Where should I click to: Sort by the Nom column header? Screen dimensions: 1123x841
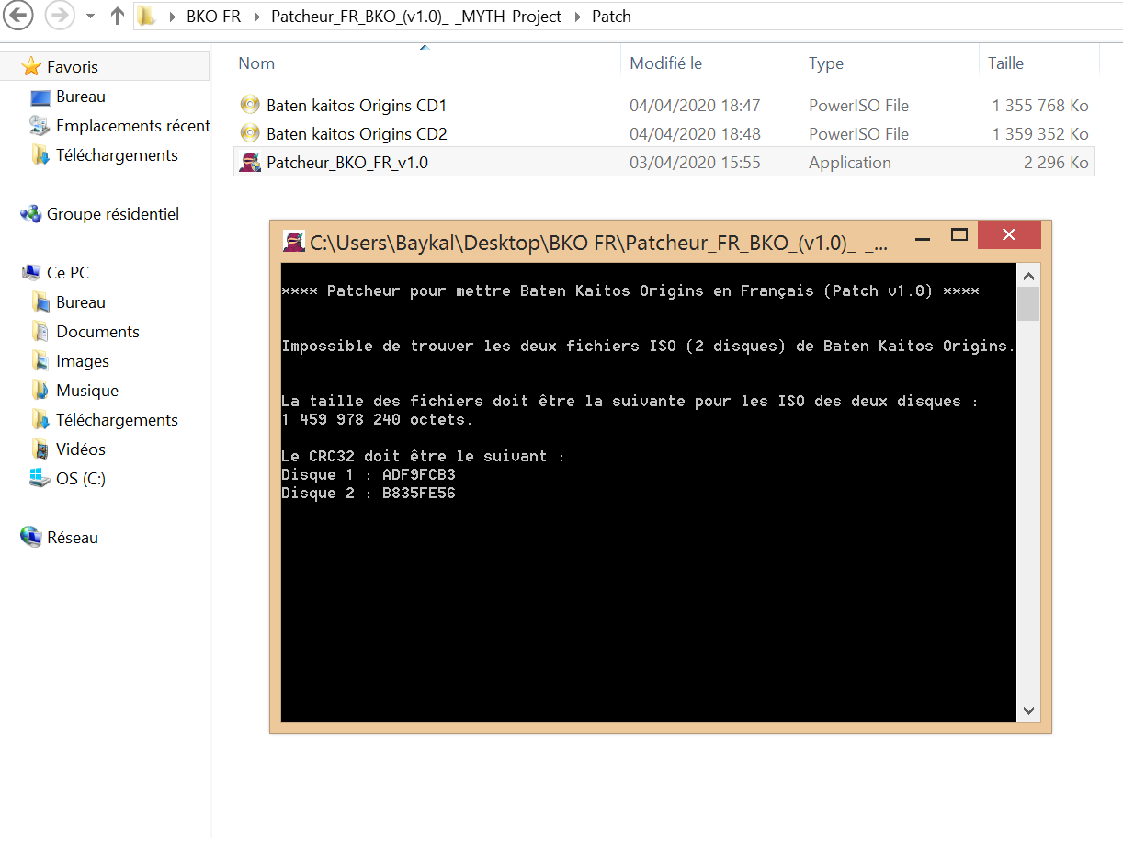256,63
